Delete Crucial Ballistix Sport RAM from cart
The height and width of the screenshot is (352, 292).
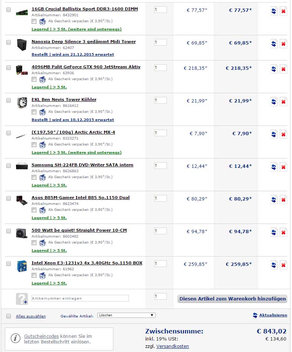point(283,11)
